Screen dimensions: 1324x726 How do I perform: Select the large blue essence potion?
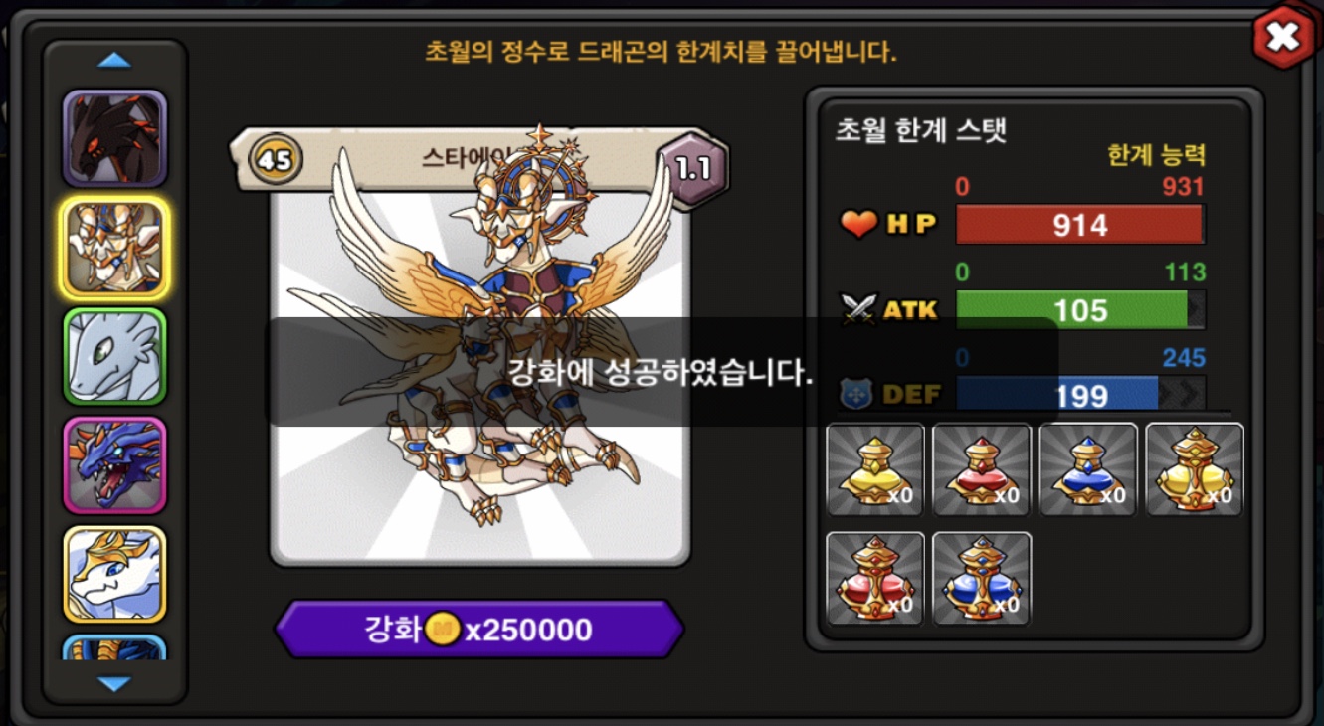pos(982,579)
